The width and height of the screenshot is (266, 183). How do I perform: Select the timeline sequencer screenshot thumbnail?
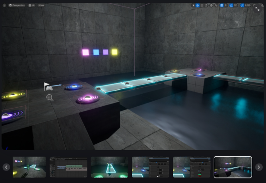tap(68, 167)
